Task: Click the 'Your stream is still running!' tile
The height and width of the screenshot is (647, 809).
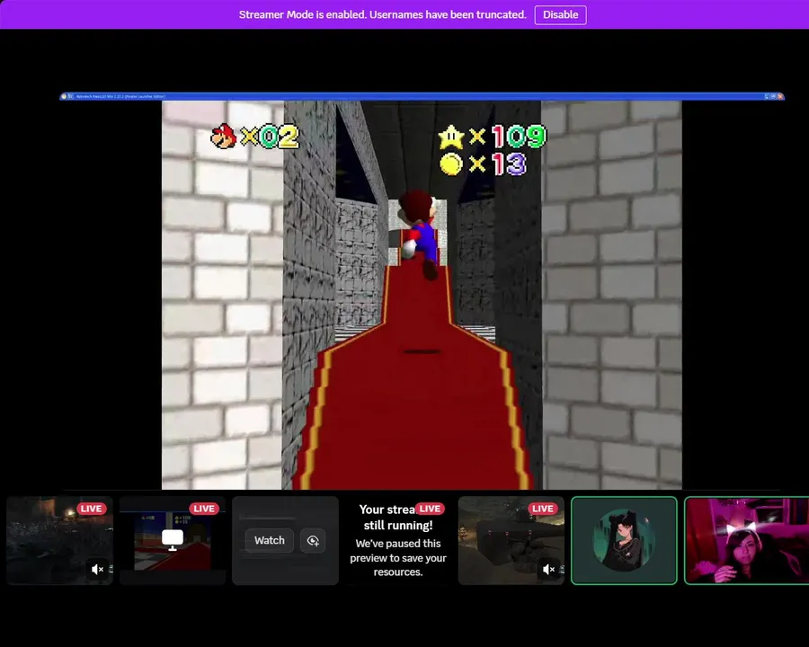Action: click(398, 540)
